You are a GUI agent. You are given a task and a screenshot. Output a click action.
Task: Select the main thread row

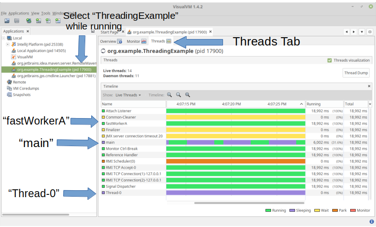tap(235, 142)
